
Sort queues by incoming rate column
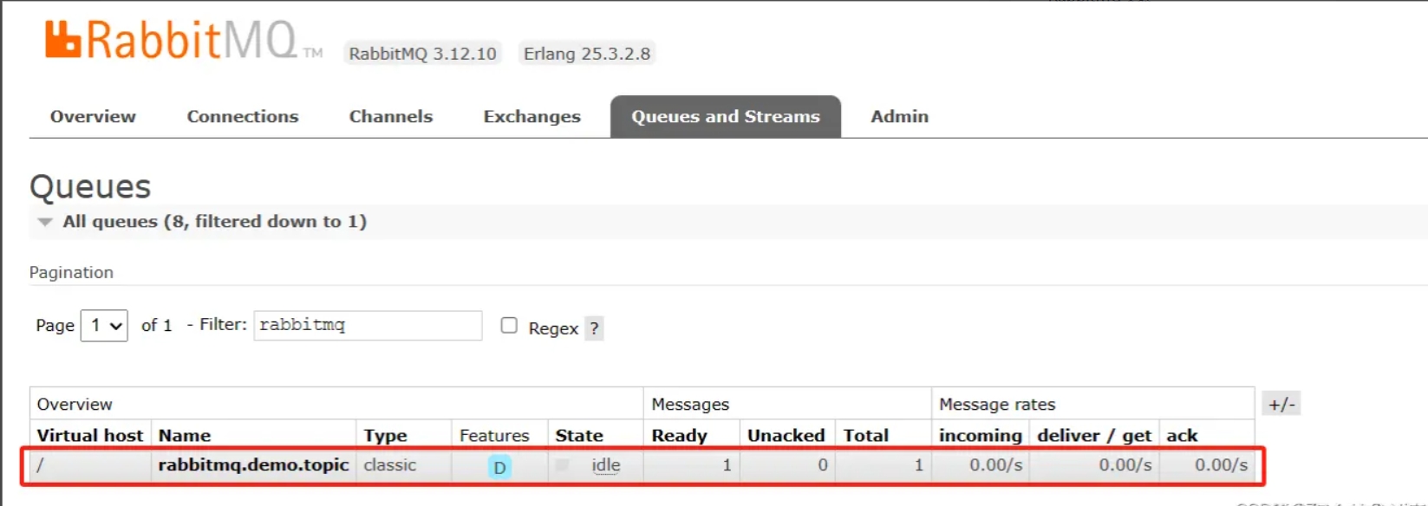coord(981,435)
